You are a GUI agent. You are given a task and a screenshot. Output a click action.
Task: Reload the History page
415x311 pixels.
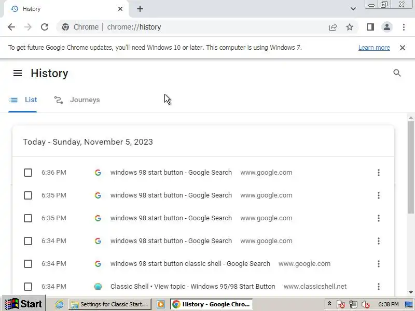[45, 27]
